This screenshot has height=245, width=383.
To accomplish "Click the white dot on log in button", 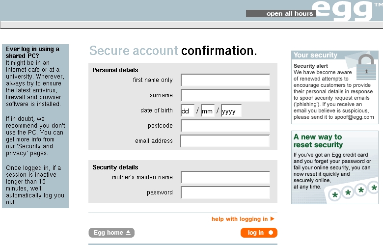I will (x=271, y=233).
